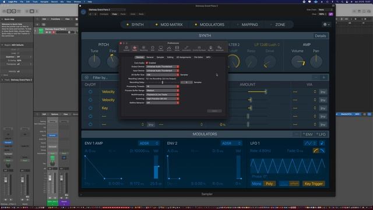Toggle power for the last mod matrix row
The image size is (373, 210).
coord(90,124)
